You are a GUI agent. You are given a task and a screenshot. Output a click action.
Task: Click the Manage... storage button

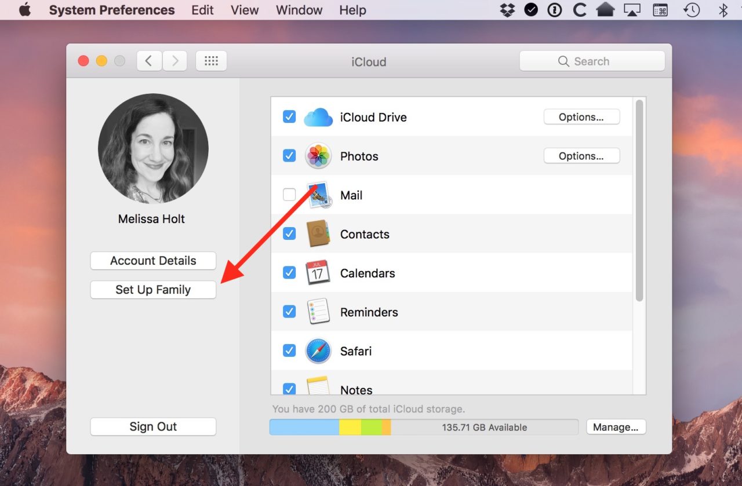tap(616, 427)
